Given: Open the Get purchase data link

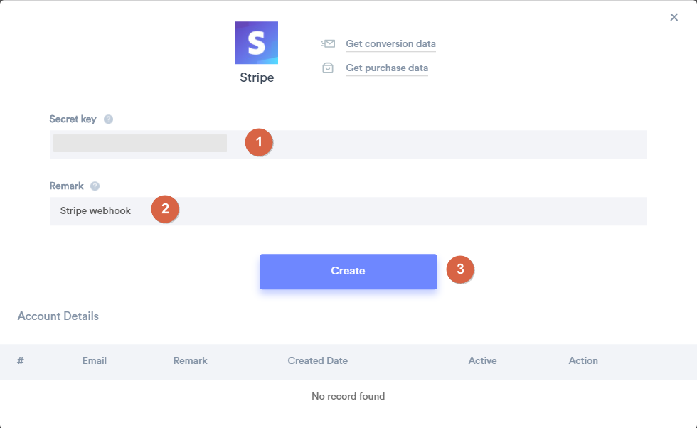Looking at the screenshot, I should [x=387, y=68].
